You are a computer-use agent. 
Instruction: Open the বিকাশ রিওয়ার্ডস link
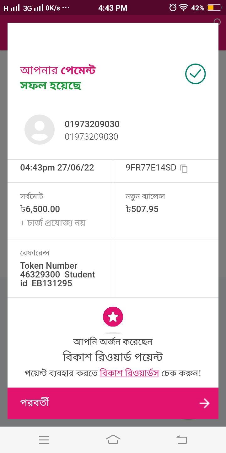[x=129, y=373]
